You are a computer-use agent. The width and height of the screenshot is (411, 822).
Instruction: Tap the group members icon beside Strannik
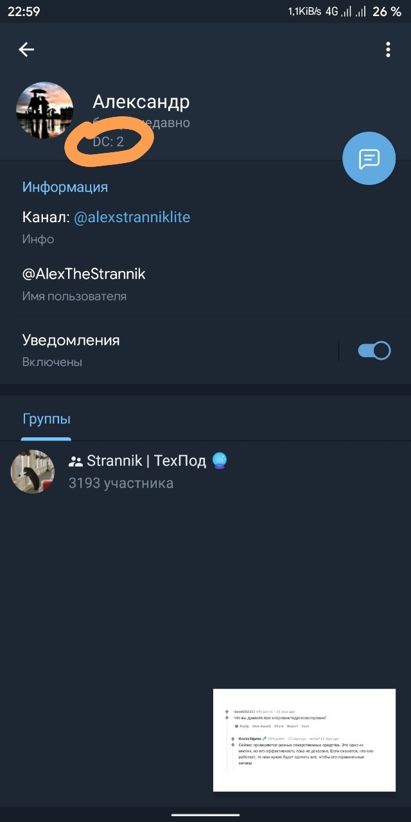click(x=76, y=461)
